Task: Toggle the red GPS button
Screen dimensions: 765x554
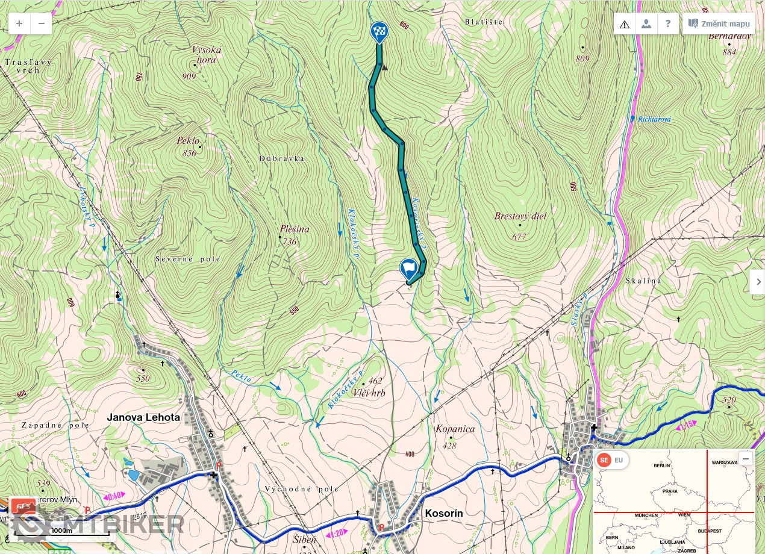Action: point(23,507)
